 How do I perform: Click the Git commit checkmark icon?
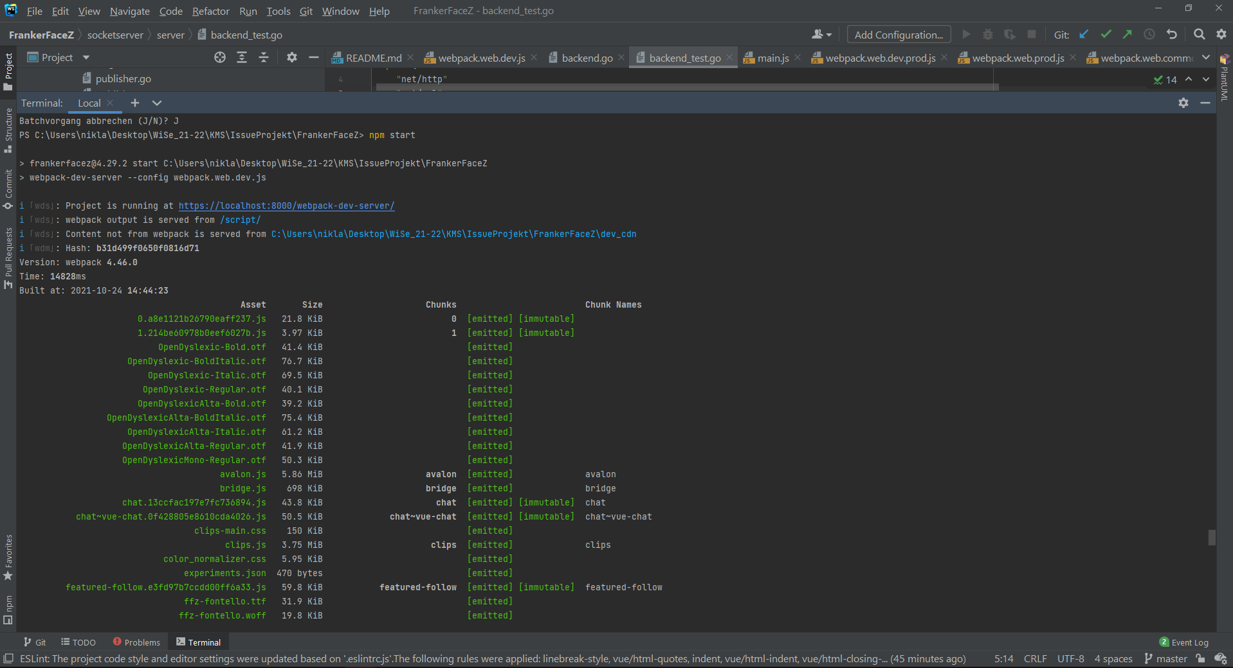tap(1106, 35)
